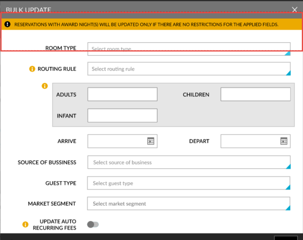Click the info icon beside Routing Rule

point(32,69)
